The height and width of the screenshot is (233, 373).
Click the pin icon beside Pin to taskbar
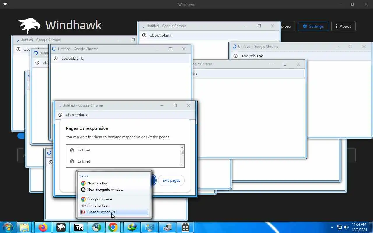pyautogui.click(x=83, y=206)
